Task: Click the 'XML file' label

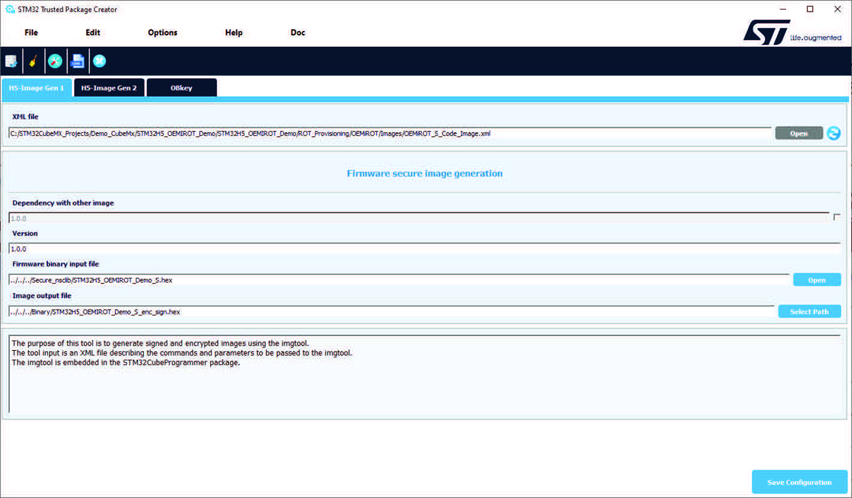Action: [x=25, y=117]
